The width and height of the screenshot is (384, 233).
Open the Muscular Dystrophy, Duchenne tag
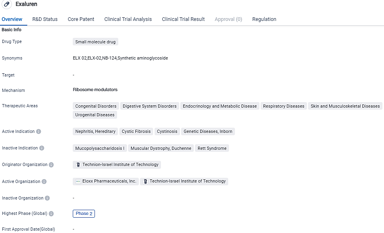click(161, 148)
